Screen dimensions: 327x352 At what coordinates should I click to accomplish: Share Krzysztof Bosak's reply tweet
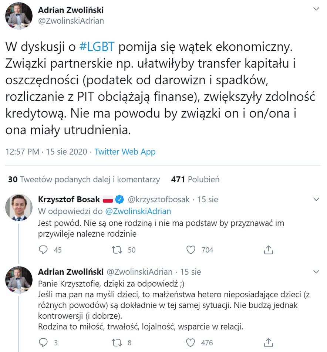click(x=268, y=250)
